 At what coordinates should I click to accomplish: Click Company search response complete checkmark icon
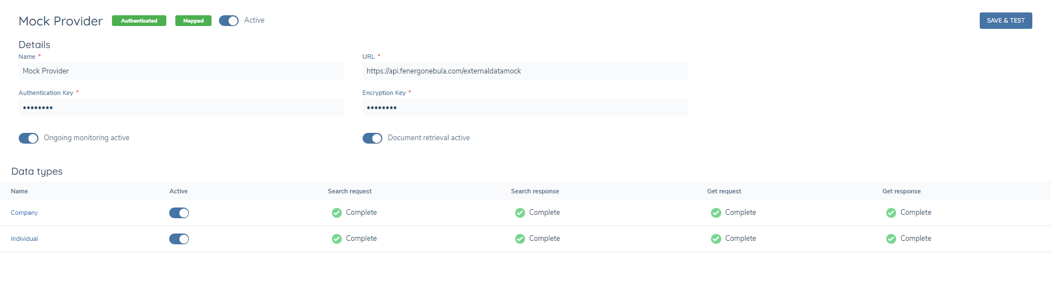(520, 213)
